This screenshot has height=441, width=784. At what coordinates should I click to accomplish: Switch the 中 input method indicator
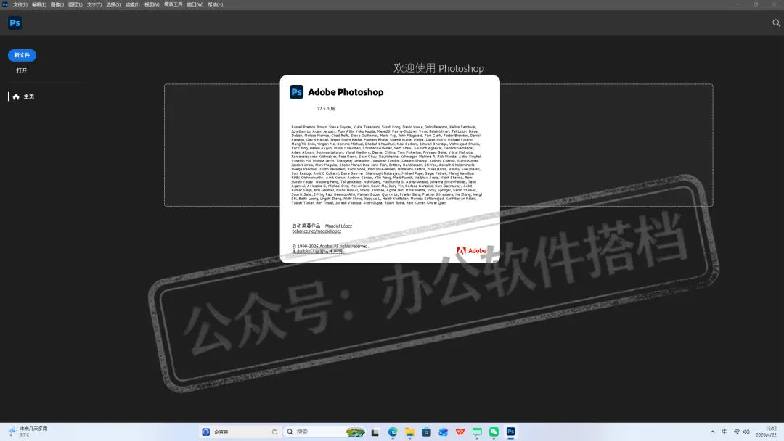coord(724,432)
